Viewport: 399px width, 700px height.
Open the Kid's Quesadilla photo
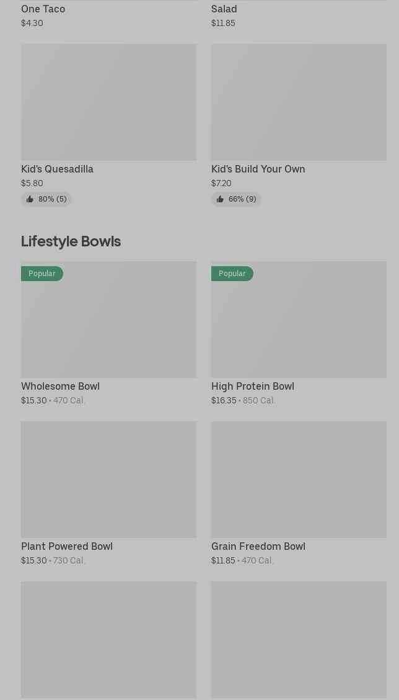(108, 102)
